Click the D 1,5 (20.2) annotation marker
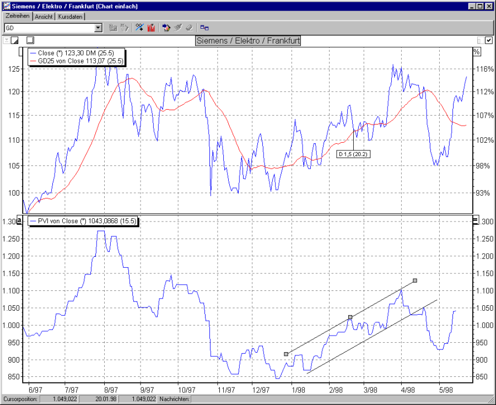The height and width of the screenshot is (405, 496). coord(353,154)
